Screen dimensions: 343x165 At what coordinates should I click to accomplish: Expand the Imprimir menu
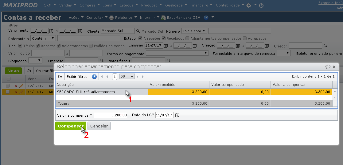(x=150, y=18)
